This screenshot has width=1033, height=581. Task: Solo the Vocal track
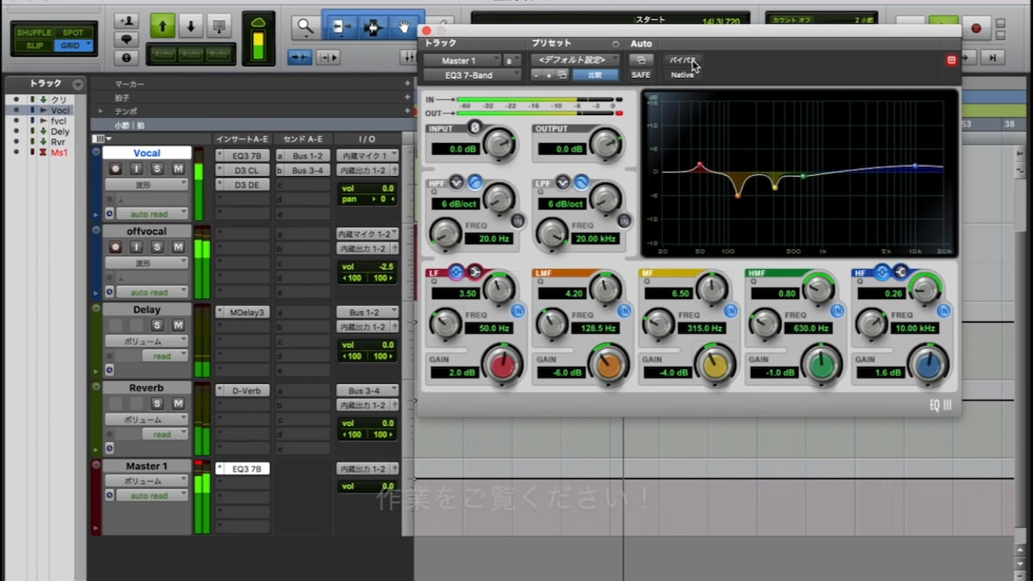tap(157, 169)
